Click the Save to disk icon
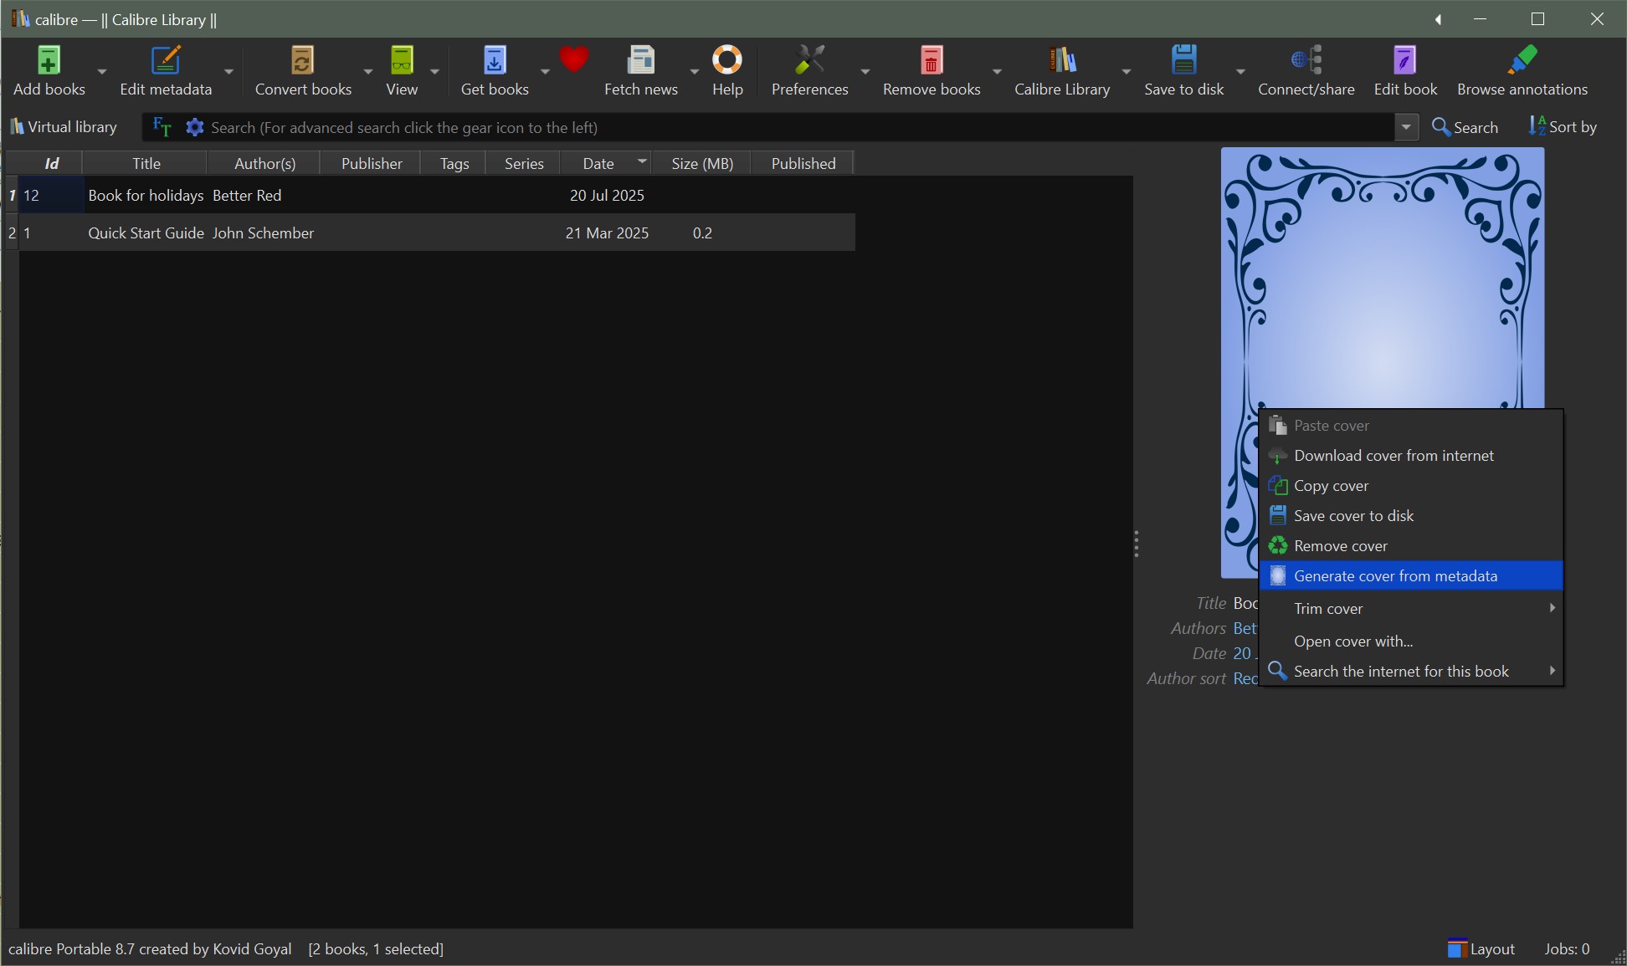Screen dimensions: 1627x966 tap(1183, 61)
